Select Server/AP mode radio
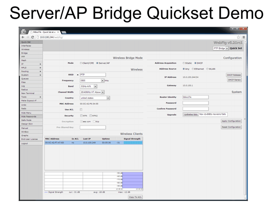The image size is (268, 203). pos(97,63)
